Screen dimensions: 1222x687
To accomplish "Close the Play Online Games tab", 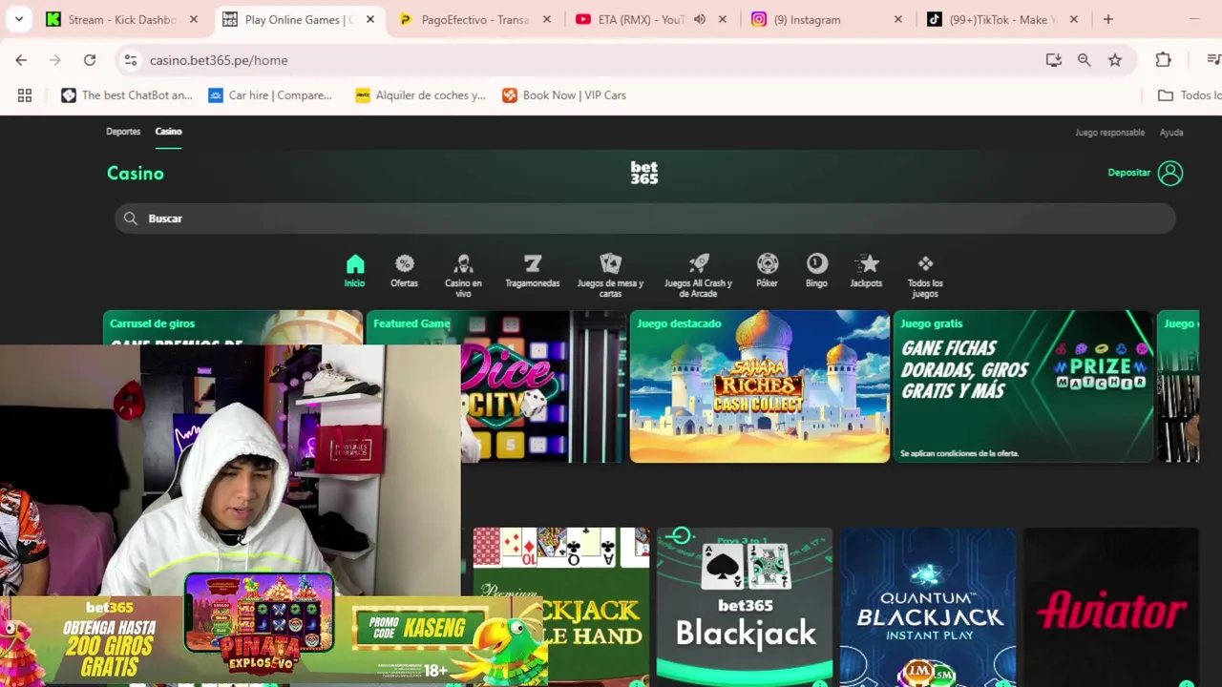I will [x=370, y=19].
